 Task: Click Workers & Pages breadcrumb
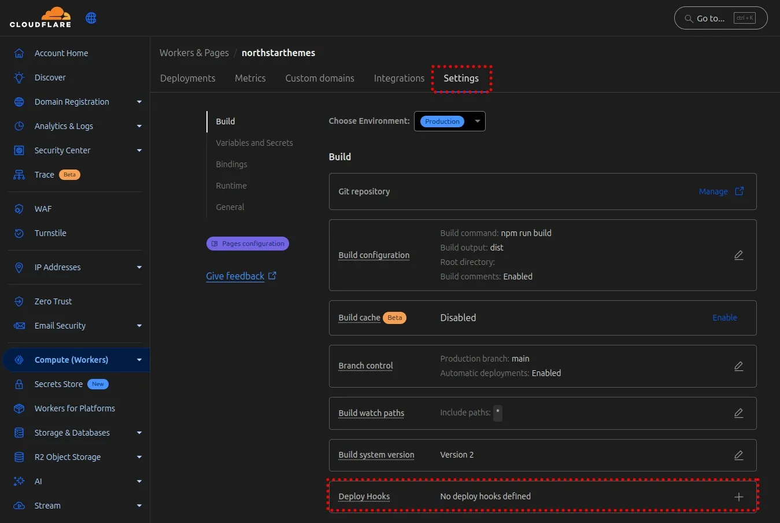point(194,53)
